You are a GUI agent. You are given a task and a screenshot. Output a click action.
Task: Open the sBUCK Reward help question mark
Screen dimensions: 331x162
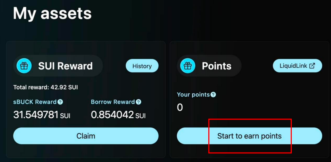click(60, 102)
